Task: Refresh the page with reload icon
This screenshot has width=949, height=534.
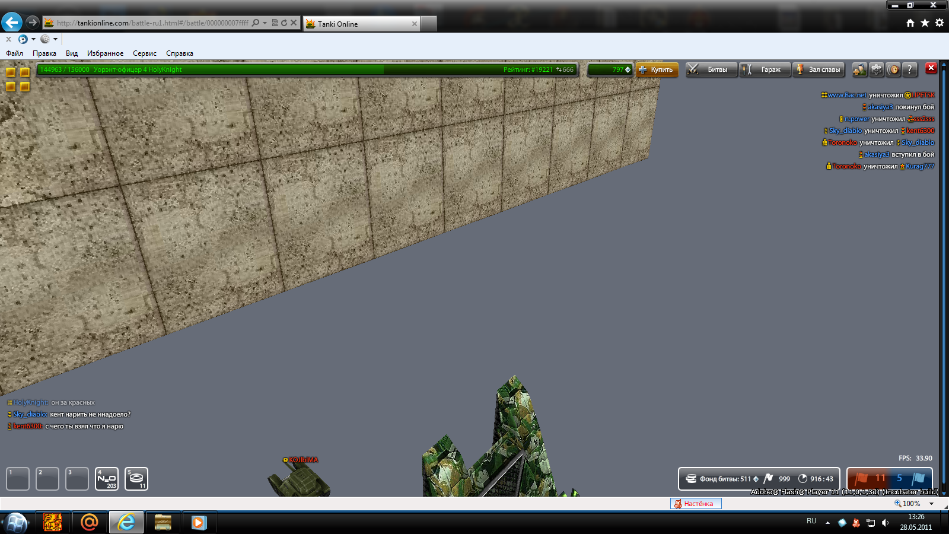Action: pyautogui.click(x=284, y=23)
